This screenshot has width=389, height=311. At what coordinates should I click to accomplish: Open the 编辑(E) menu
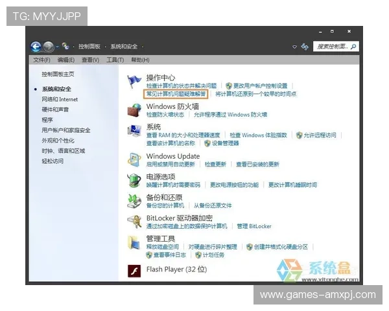click(x=66, y=60)
